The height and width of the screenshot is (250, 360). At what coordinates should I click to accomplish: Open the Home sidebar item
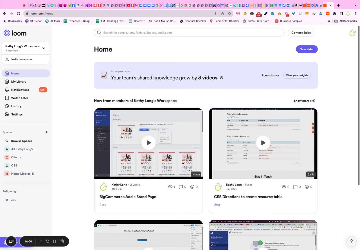point(26,73)
